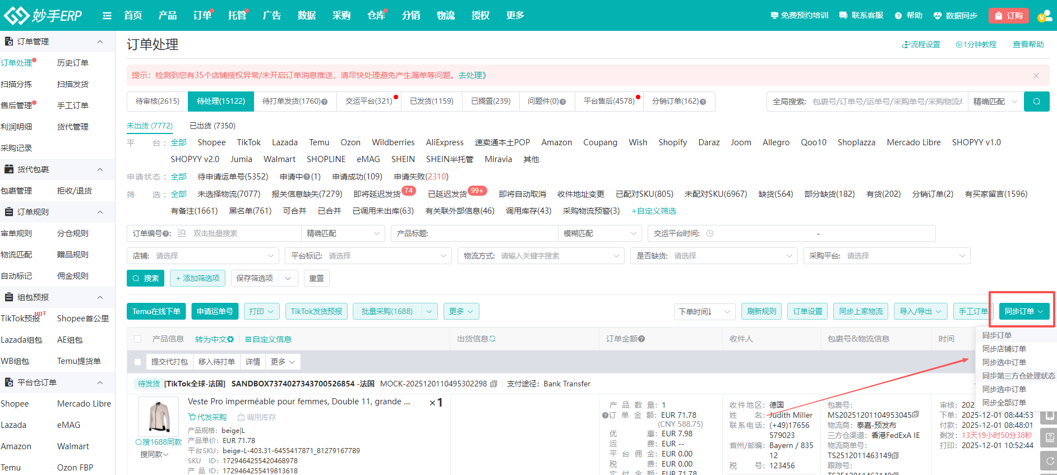Open the 物流 top menu
The image size is (1057, 475).
446,15
